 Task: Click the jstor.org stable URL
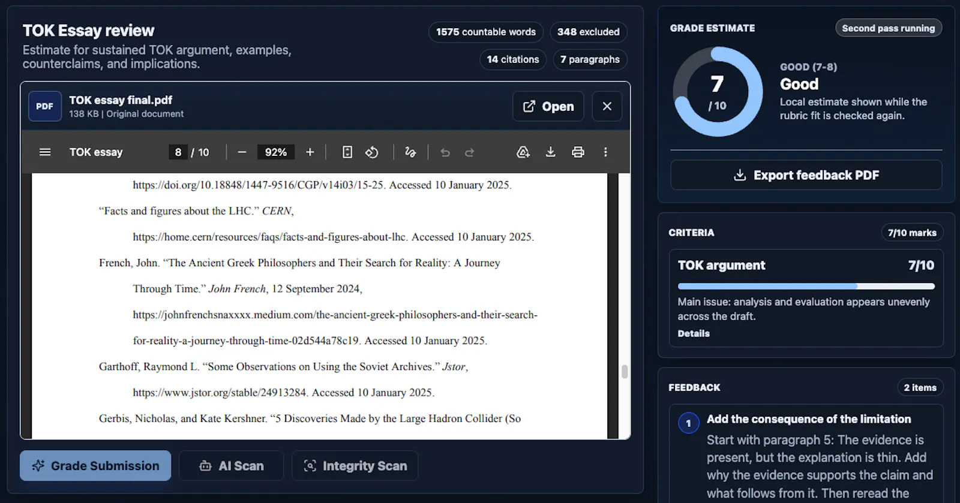(220, 393)
